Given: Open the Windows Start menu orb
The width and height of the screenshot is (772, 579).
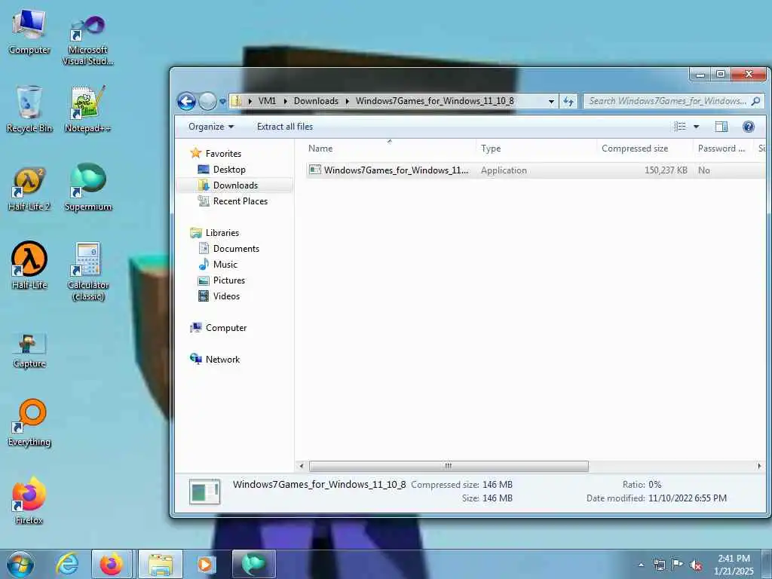Looking at the screenshot, I should pos(20,564).
